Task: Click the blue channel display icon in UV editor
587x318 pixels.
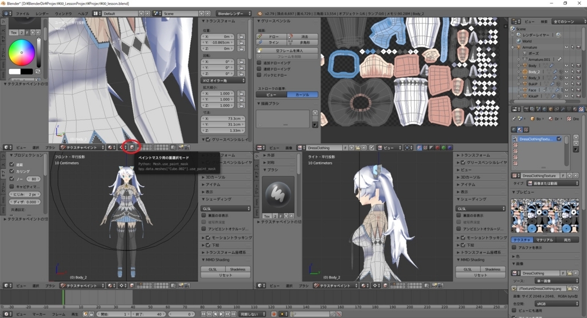Action: (450, 148)
